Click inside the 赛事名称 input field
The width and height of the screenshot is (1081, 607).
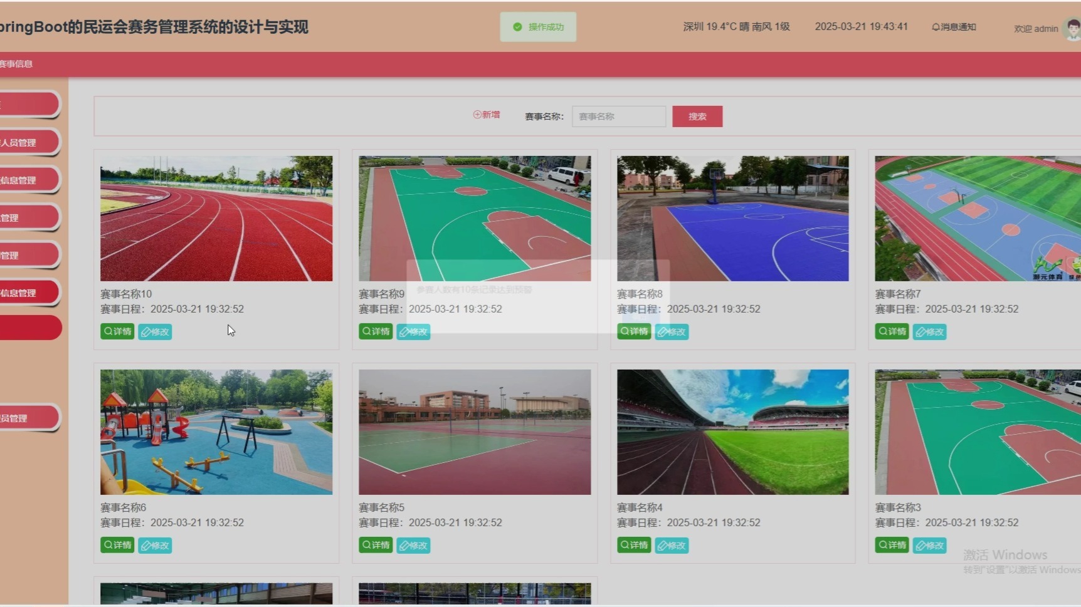[618, 116]
